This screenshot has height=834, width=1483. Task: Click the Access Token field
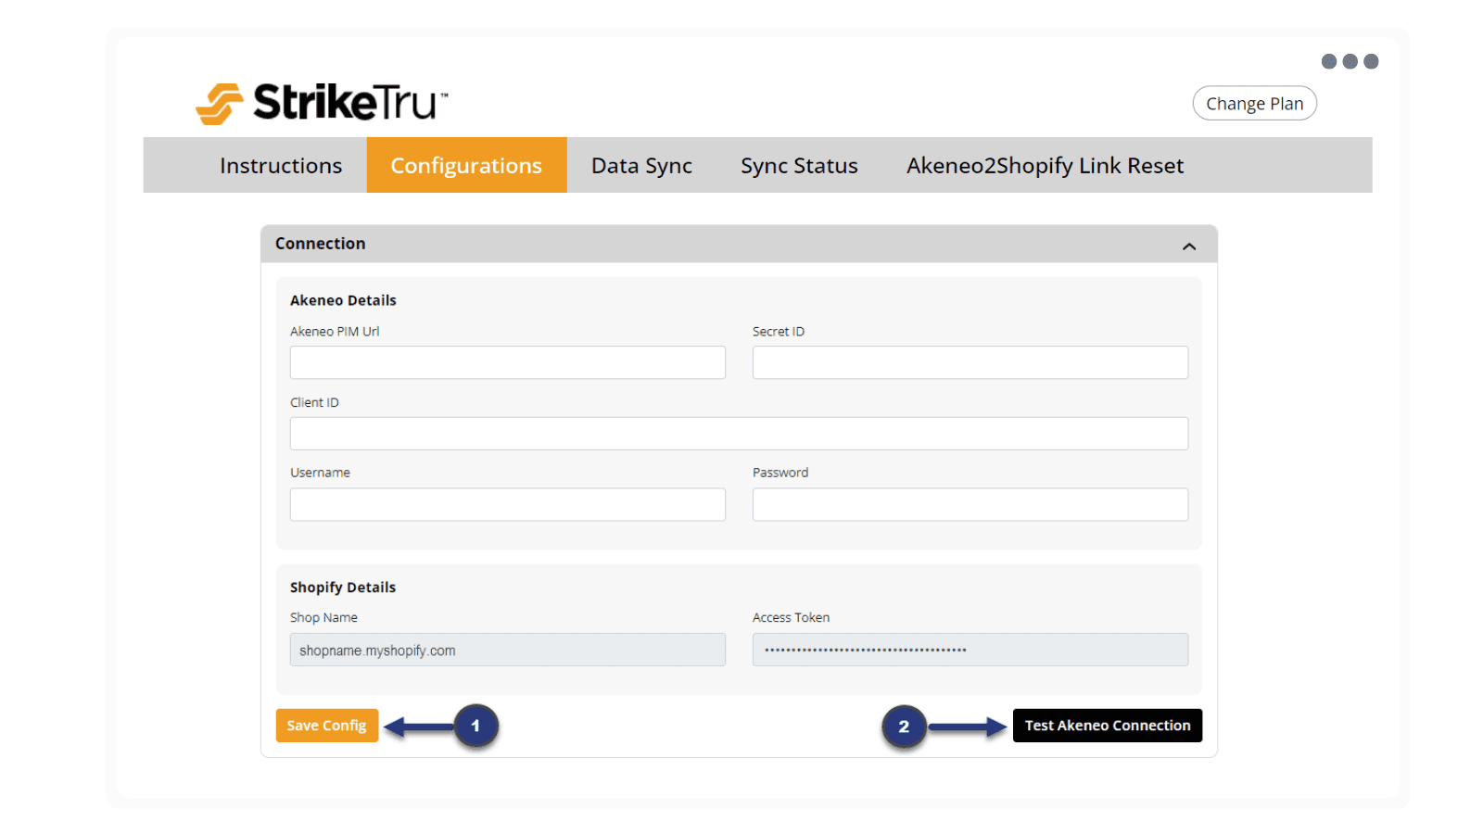970,650
